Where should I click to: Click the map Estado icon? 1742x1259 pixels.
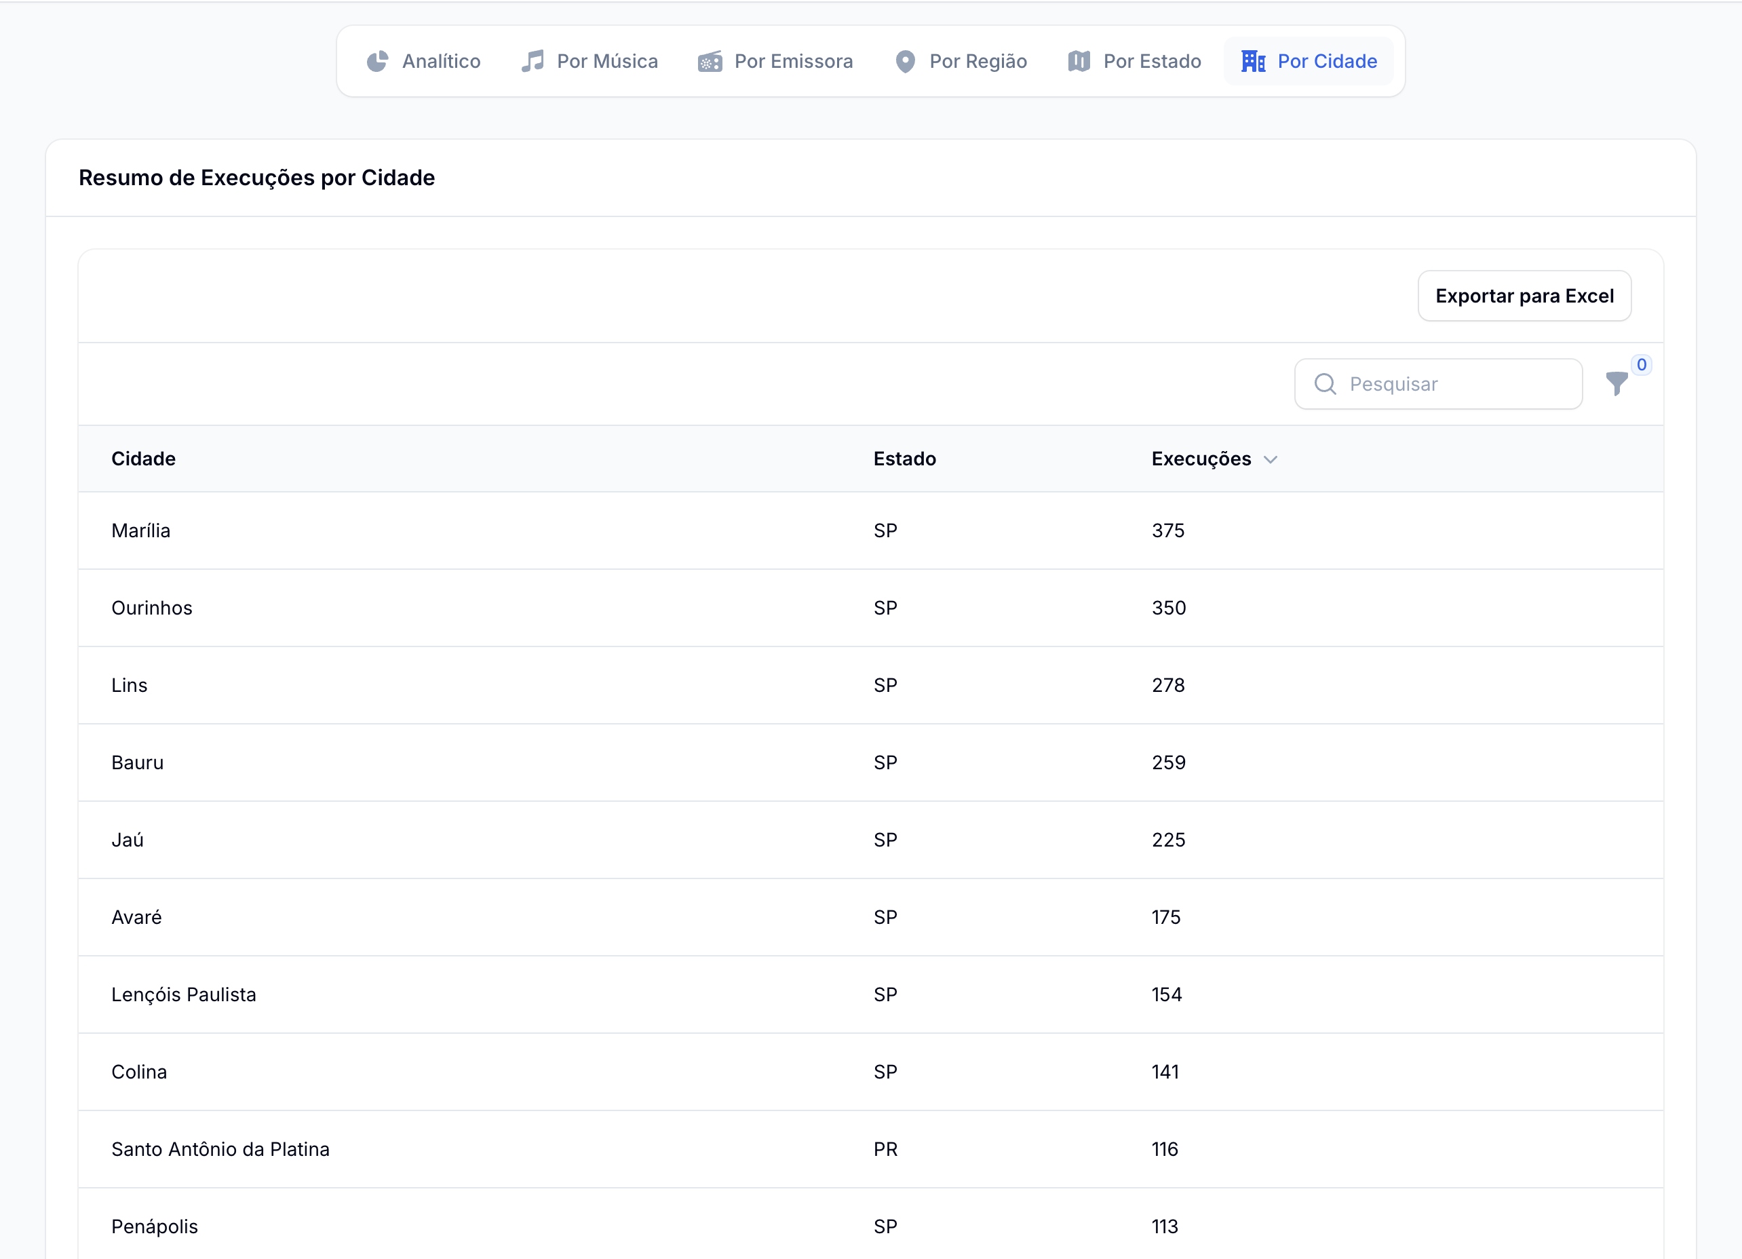click(x=1079, y=62)
